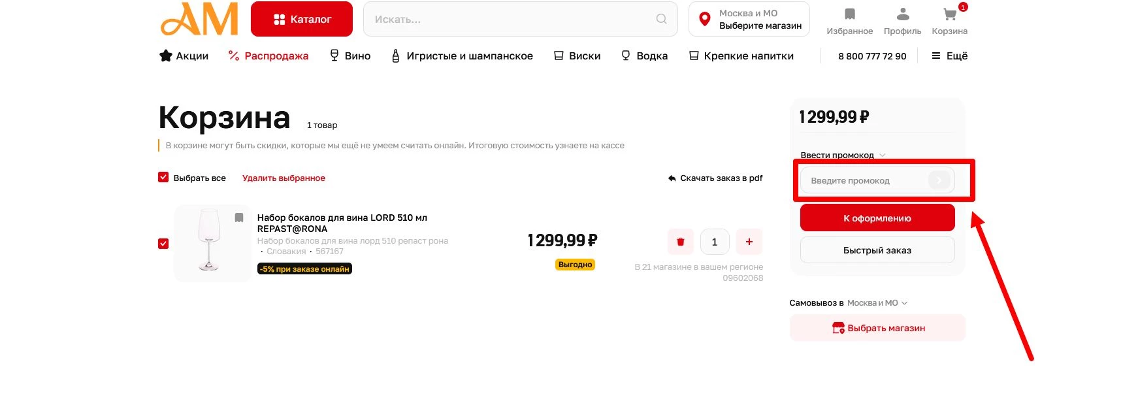Click the Удалить выбранное link

click(284, 178)
